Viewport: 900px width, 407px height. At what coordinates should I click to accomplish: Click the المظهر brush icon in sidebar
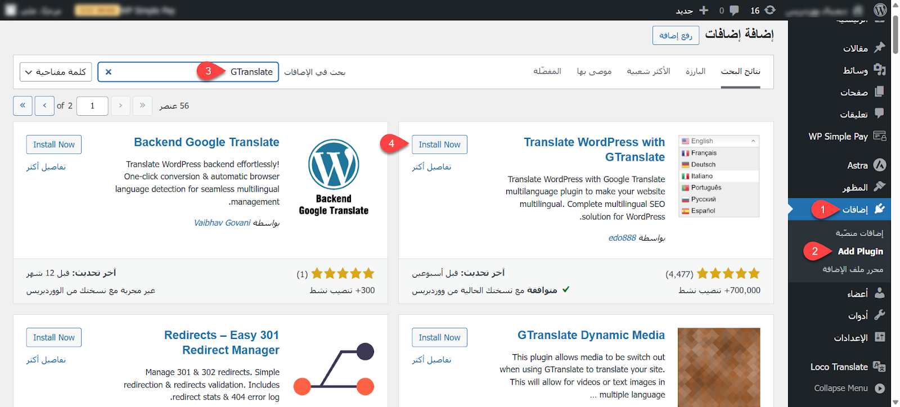coord(880,187)
